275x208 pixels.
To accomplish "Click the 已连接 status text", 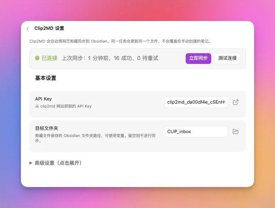I will (x=49, y=58).
